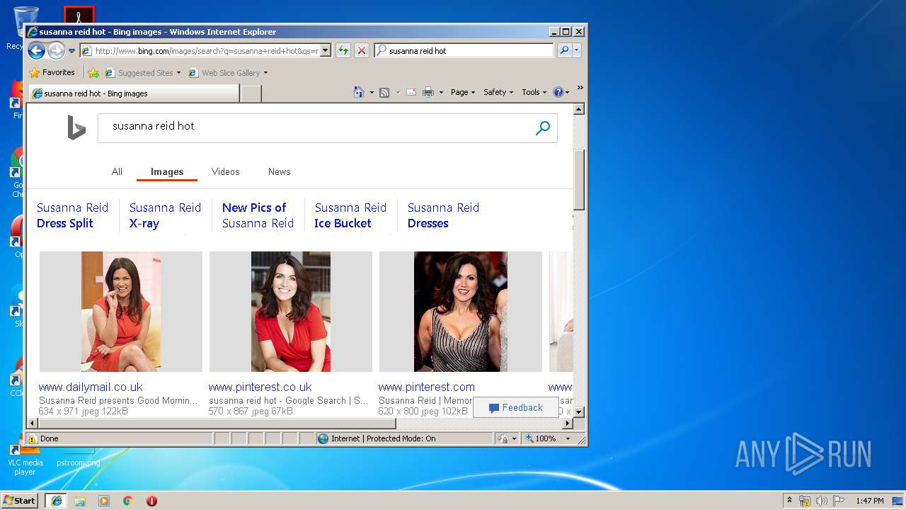906x510 pixels.
Task: Expand the Home button dropdown arrow
Action: [372, 92]
